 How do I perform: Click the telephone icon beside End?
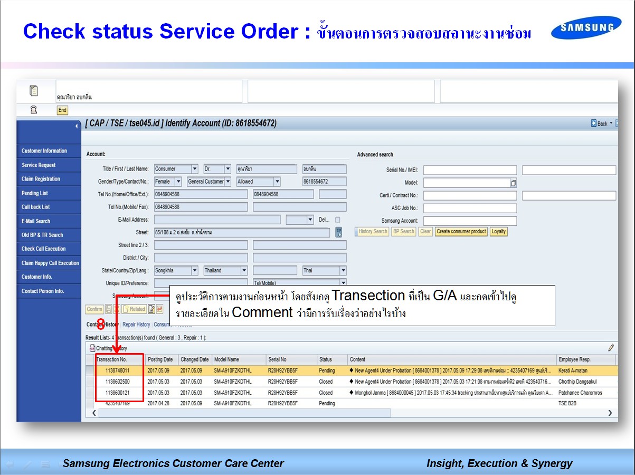click(33, 110)
